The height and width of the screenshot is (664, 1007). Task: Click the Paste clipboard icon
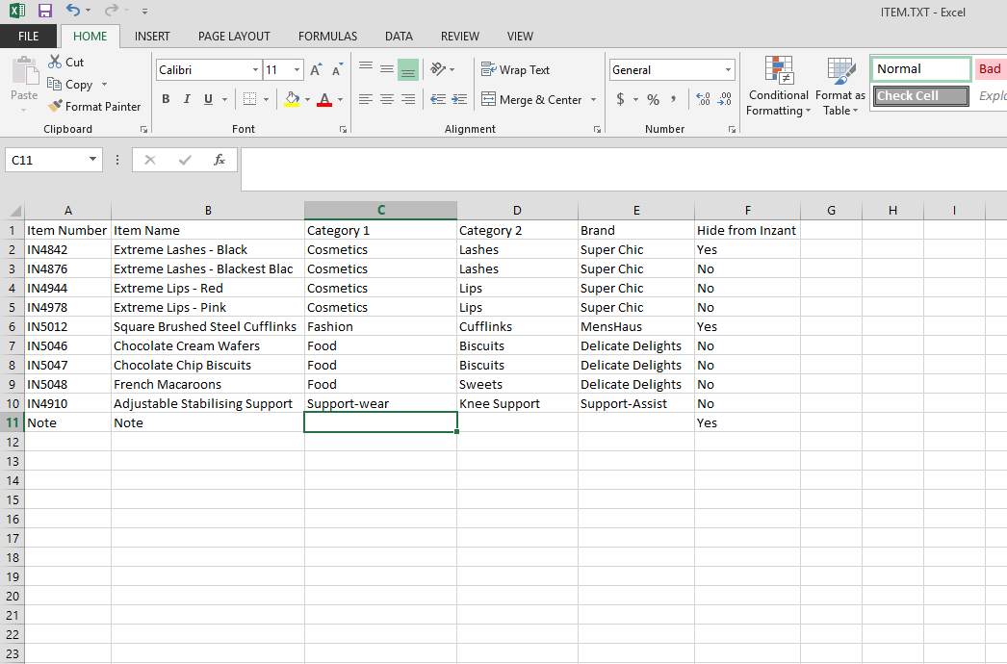pos(25,71)
